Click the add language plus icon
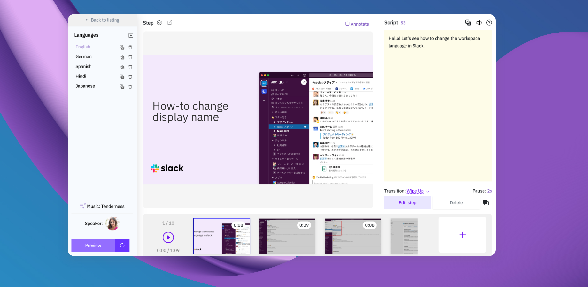Screen dimensions: 588x287 pos(131,35)
